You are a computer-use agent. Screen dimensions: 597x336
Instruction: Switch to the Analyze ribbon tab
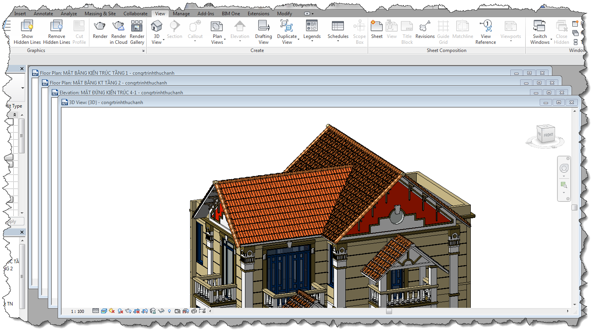pyautogui.click(x=69, y=14)
